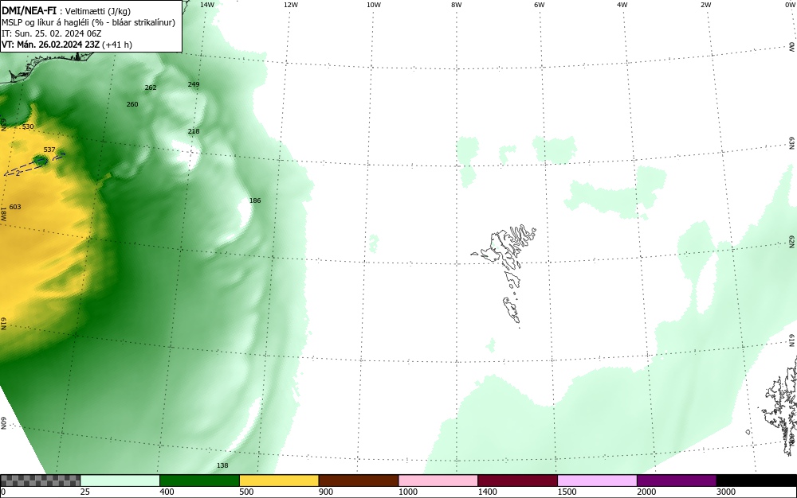Click the 'Veltimætti (J/kg)' label
797x498 pixels.
(97, 11)
